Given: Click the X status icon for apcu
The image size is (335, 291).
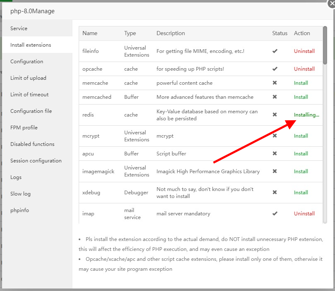Looking at the screenshot, I should point(275,154).
